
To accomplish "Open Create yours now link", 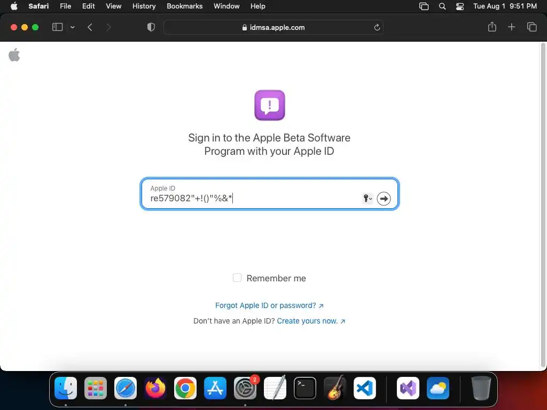I will pos(311,321).
